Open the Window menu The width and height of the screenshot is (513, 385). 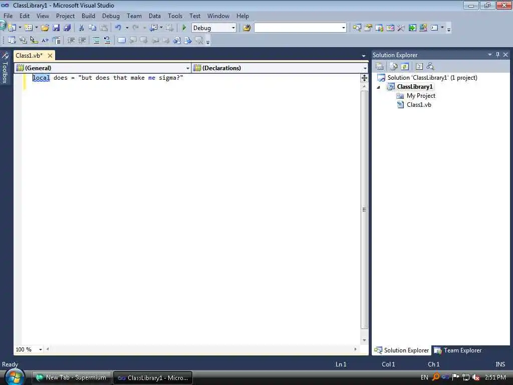click(x=218, y=16)
